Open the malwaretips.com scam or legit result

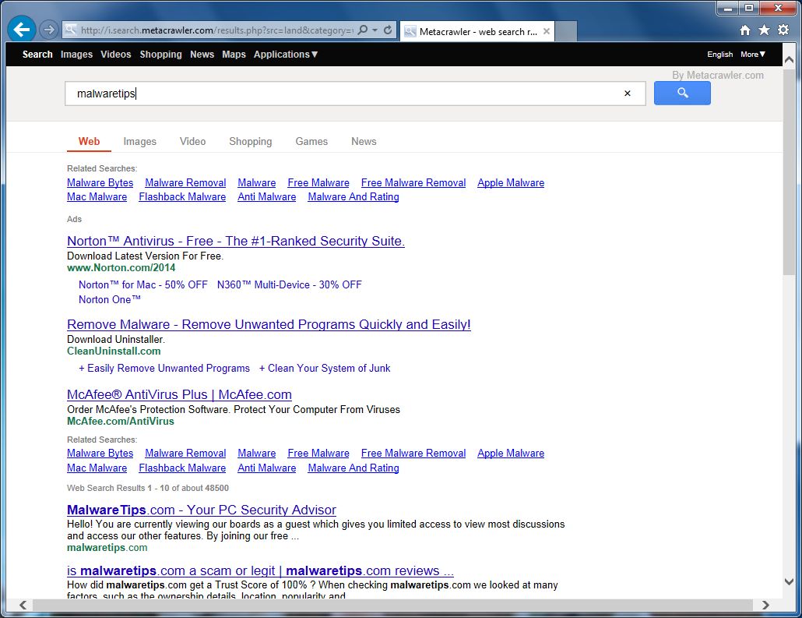pyautogui.click(x=260, y=571)
